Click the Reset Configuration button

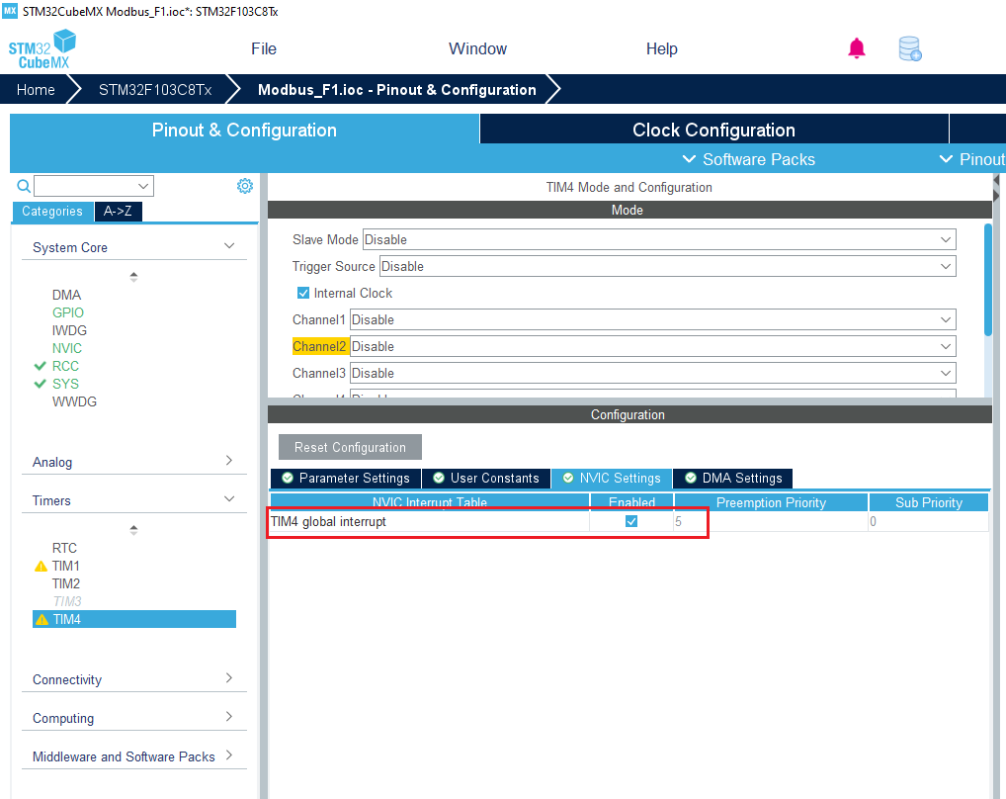click(350, 447)
